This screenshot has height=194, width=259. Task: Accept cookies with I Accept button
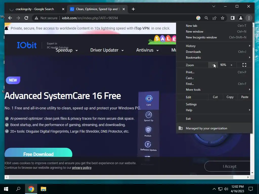point(227,166)
